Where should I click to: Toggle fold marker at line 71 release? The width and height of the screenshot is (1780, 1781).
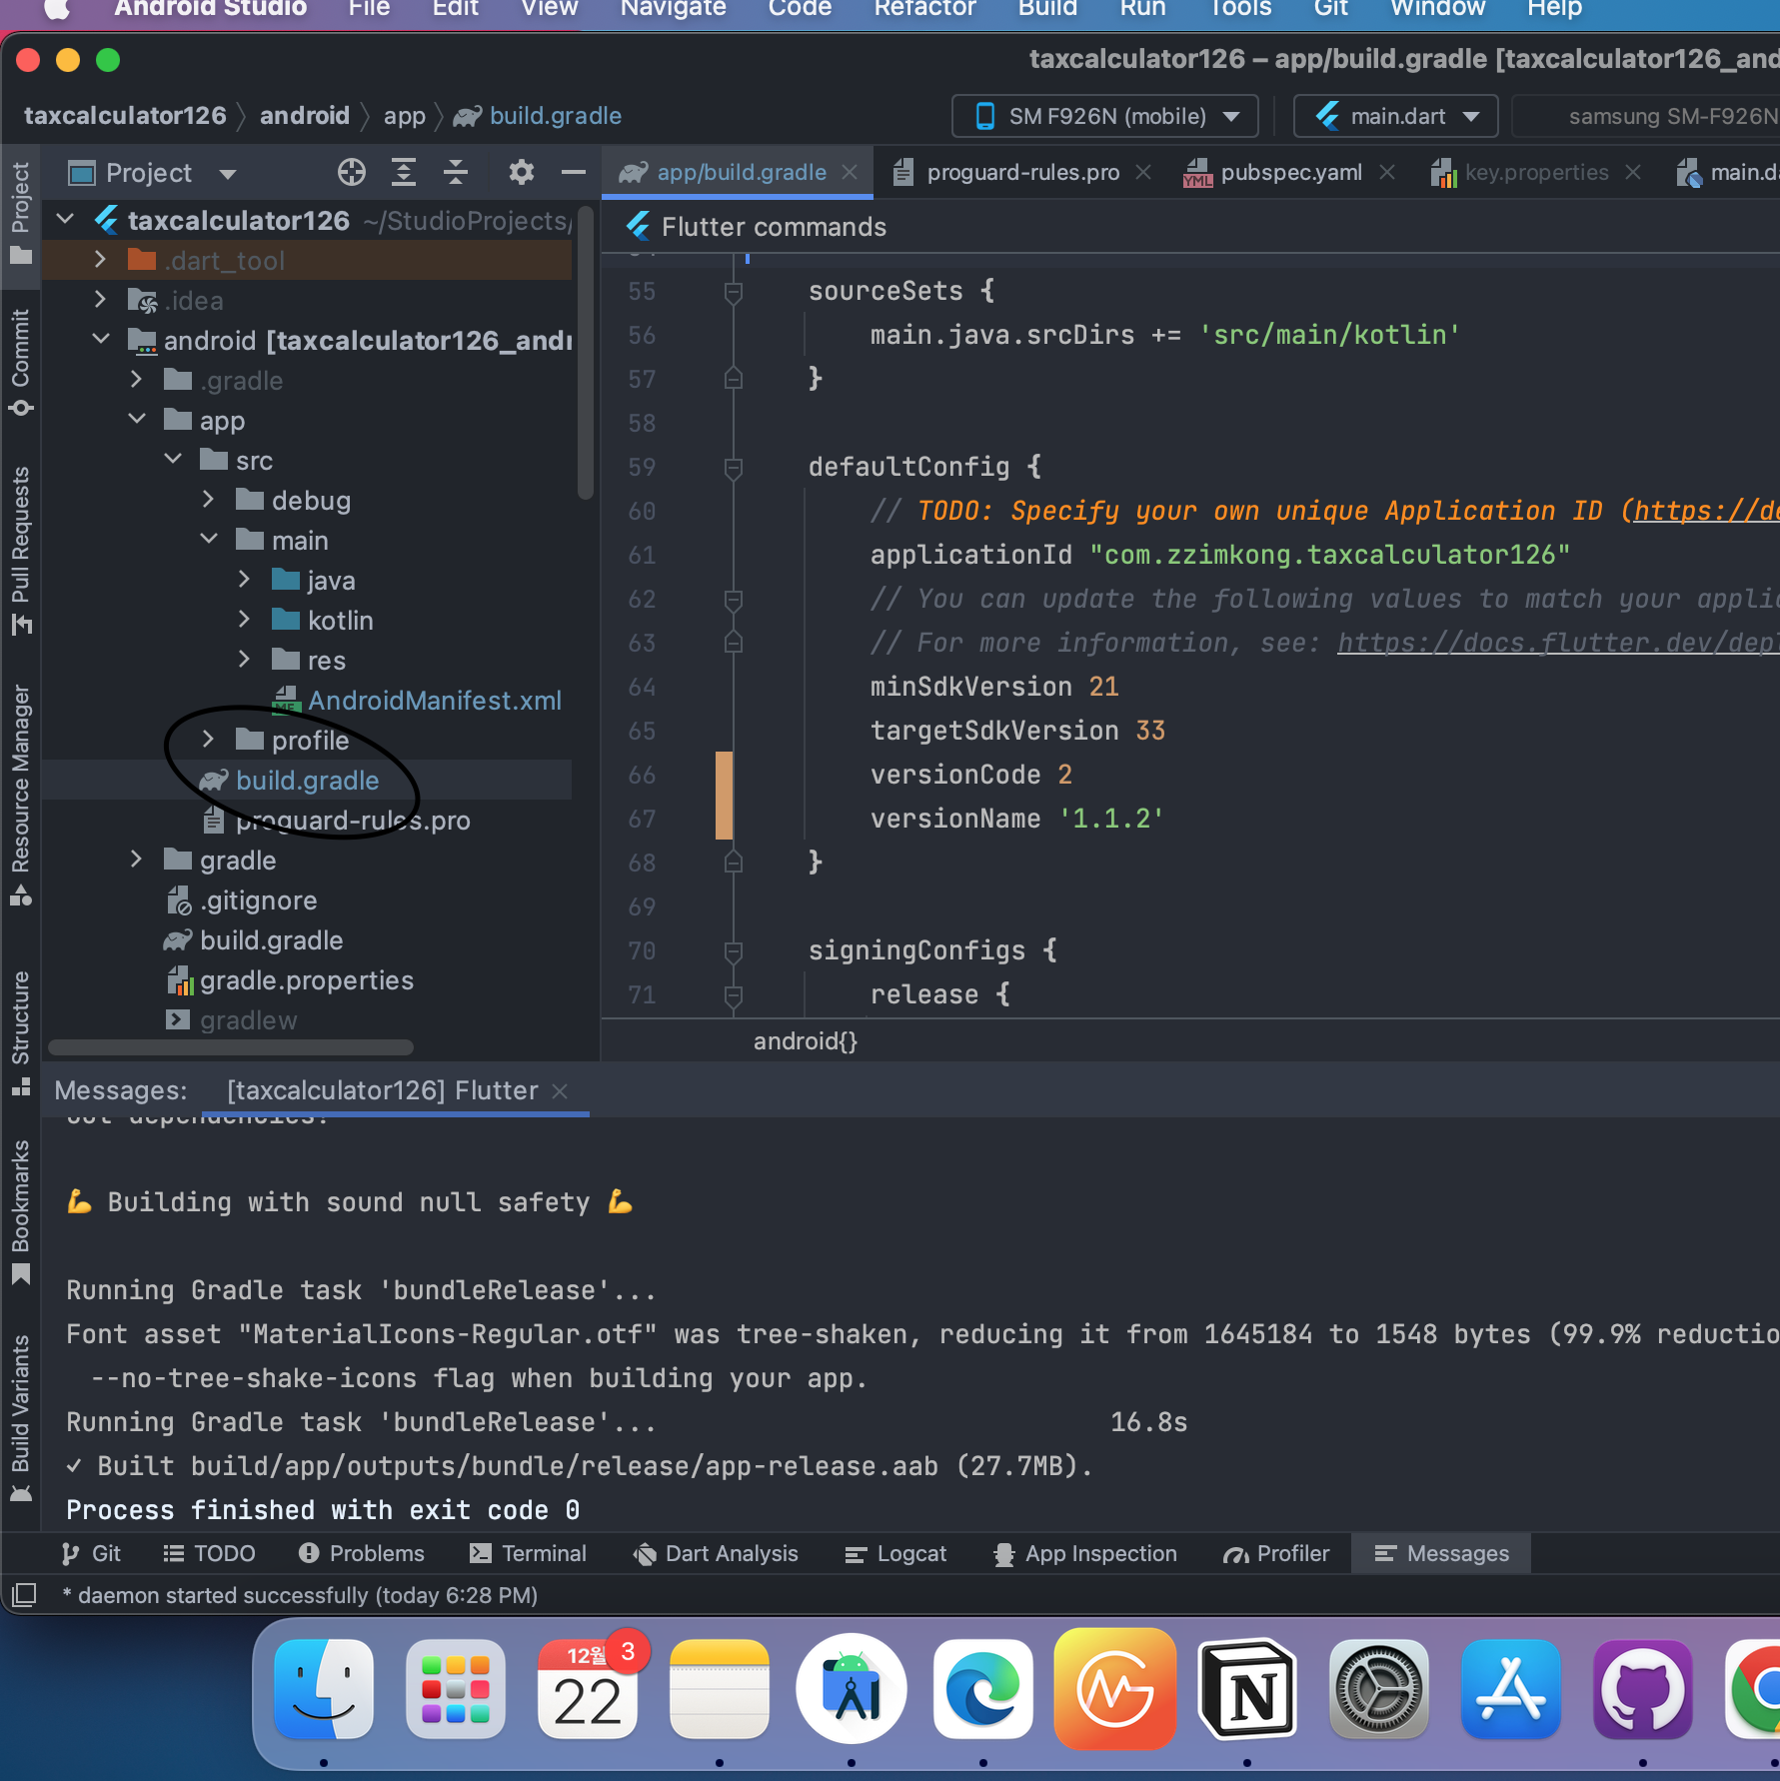[x=734, y=995]
